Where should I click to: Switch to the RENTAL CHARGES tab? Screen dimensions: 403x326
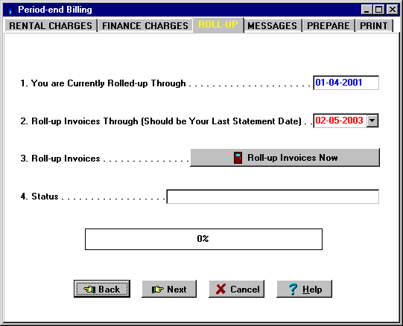(x=51, y=26)
